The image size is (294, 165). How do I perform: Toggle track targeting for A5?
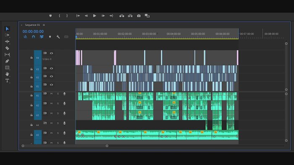pyautogui.click(x=38, y=135)
